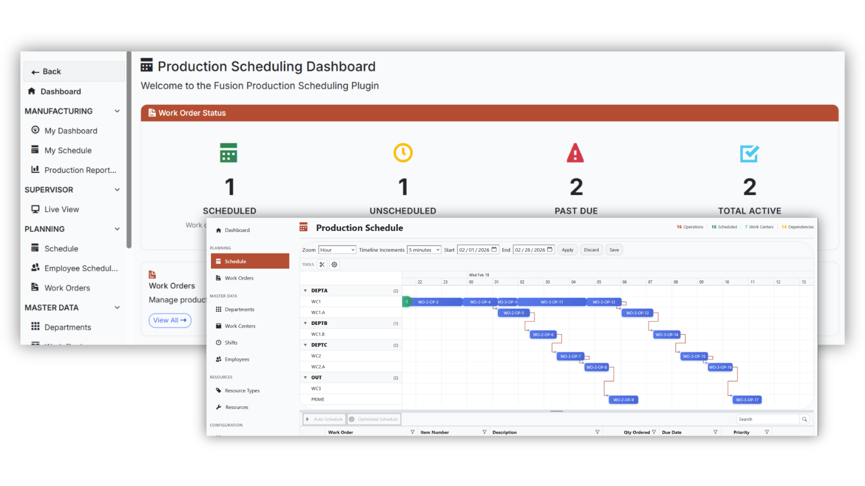Collapse the DEPTC department group
865x486 pixels.
[x=305, y=345]
